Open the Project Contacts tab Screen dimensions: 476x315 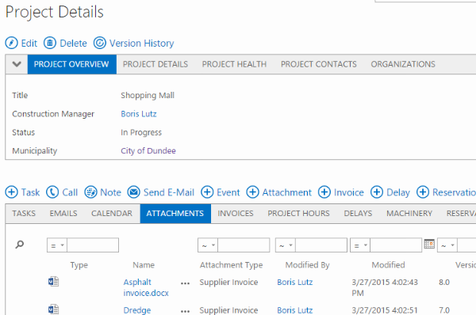coord(319,64)
